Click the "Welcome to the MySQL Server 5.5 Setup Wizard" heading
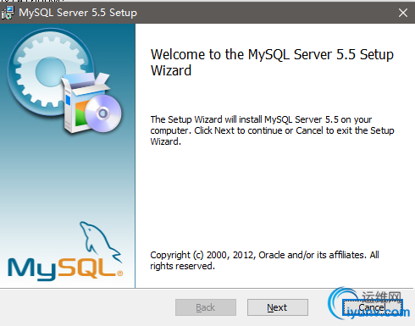This screenshot has width=415, height=326. tap(272, 63)
